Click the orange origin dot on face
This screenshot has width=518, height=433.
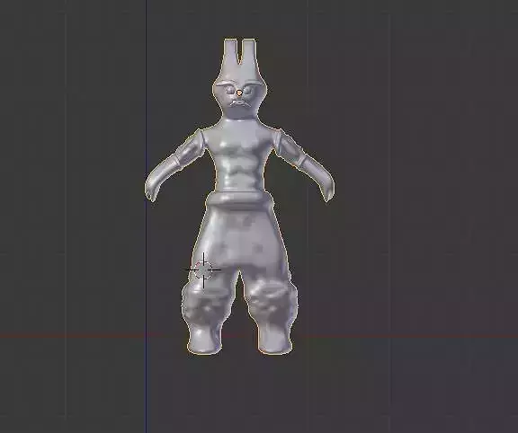239,93
